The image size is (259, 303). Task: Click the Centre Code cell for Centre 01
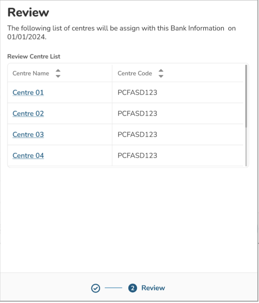pos(137,92)
